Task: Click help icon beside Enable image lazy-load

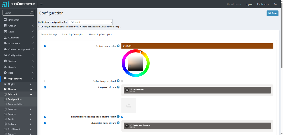Action: tap(118, 81)
